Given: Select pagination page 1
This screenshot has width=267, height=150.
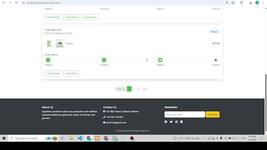Looking at the screenshot, I should tap(129, 89).
